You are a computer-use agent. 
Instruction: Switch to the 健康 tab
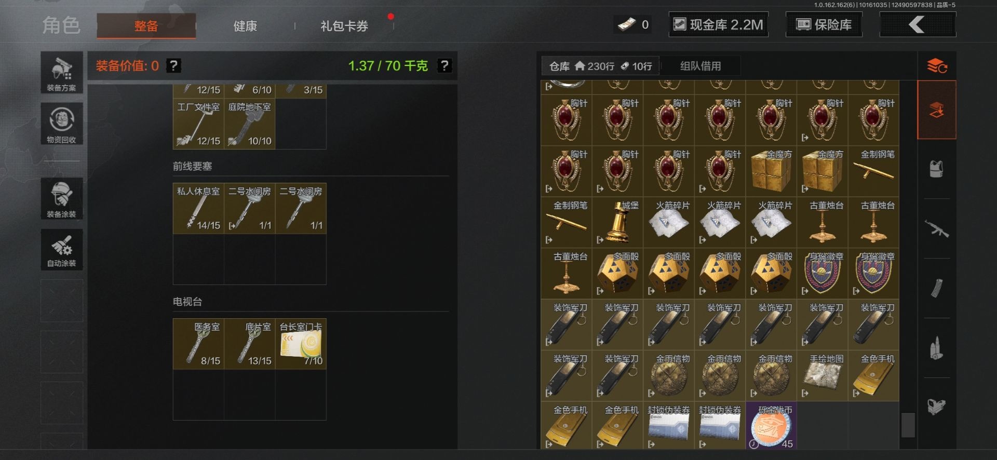[x=245, y=26]
